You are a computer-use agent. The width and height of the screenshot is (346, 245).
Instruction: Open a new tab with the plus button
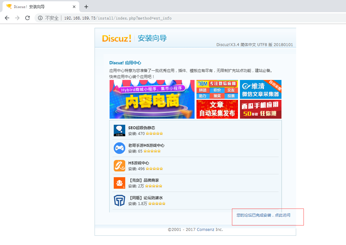[x=86, y=7]
